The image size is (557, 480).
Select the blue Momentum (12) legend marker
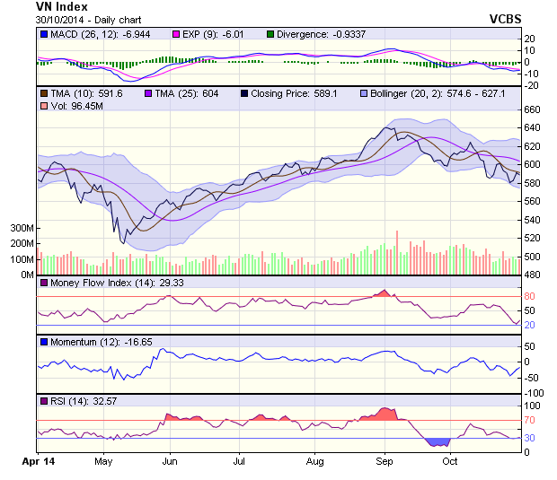point(43,342)
